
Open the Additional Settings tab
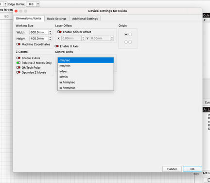coord(85,19)
